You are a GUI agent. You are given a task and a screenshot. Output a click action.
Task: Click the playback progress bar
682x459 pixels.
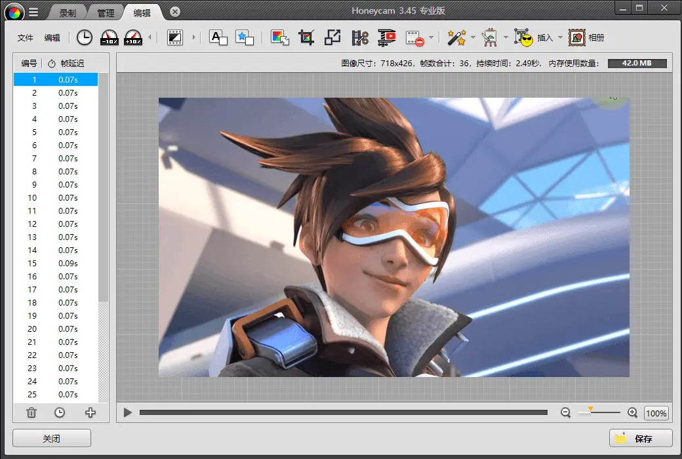[343, 412]
